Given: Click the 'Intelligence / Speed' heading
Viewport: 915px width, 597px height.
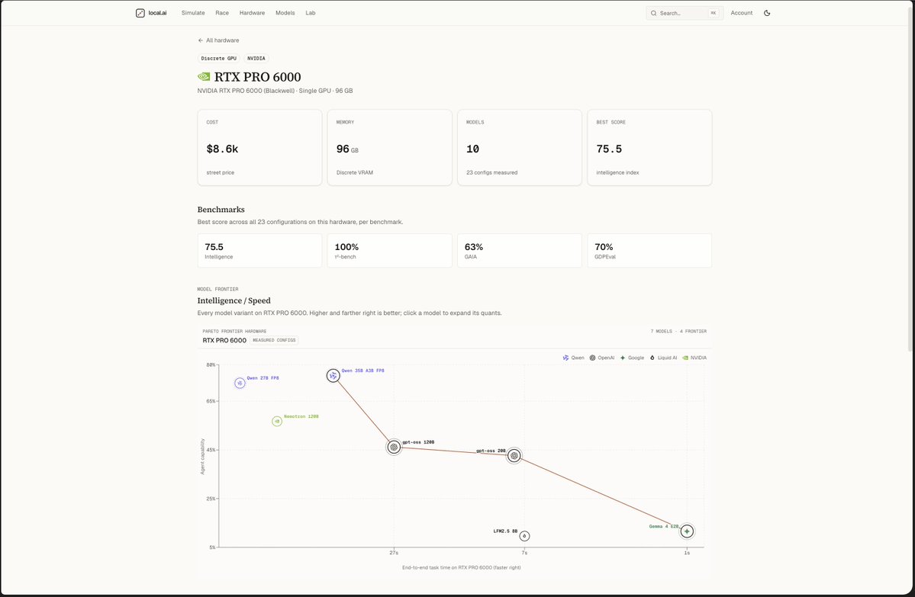Looking at the screenshot, I should click(234, 301).
